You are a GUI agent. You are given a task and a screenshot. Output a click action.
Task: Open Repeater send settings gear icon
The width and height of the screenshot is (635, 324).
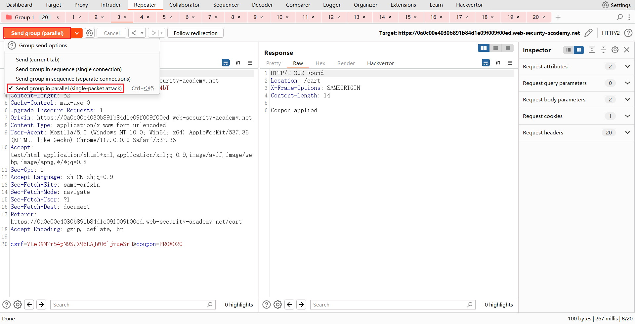90,33
